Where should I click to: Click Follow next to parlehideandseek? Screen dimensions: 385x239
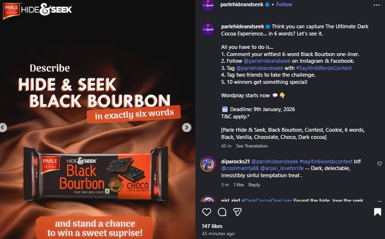[284, 4]
